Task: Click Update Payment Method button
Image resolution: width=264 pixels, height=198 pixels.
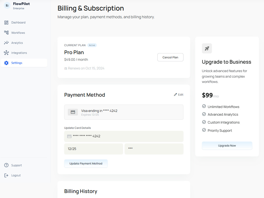Action: click(86, 163)
